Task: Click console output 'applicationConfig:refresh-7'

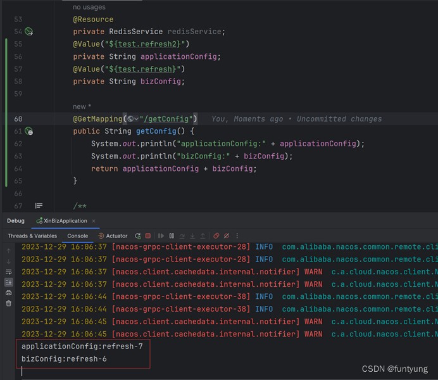Action: coord(82,346)
